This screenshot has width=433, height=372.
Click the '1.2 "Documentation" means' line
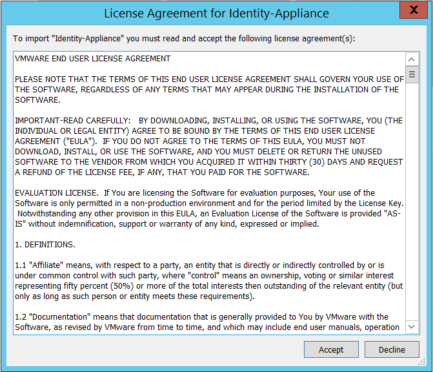coord(201,316)
